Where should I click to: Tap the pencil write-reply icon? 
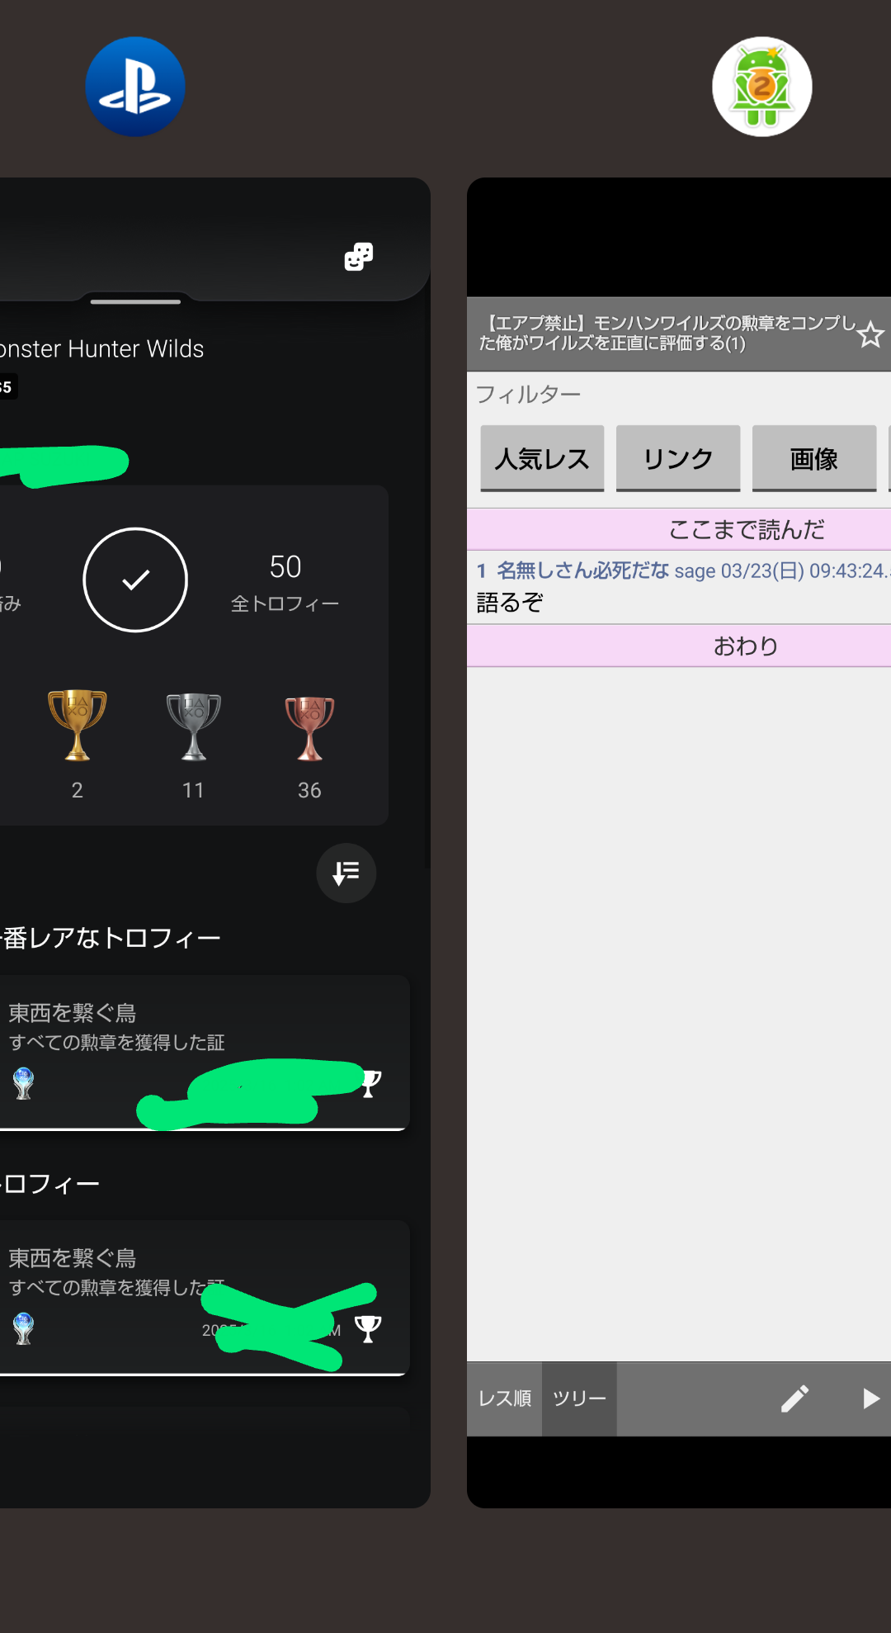click(x=794, y=1399)
